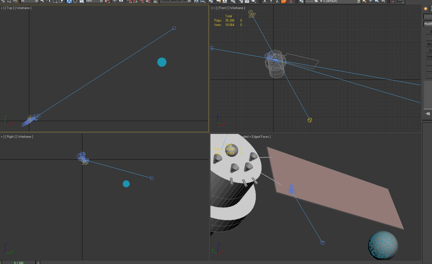432x264 pixels.
Task: Click the Align tool icon
Action: pyautogui.click(x=203, y=1)
